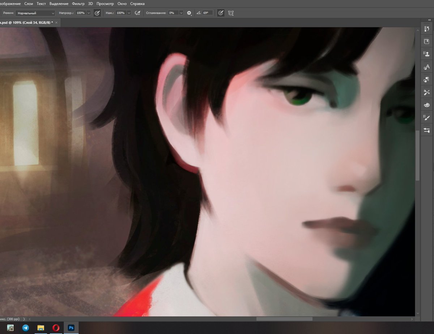
Task: Open the Character panel icon
Action: [x=427, y=67]
